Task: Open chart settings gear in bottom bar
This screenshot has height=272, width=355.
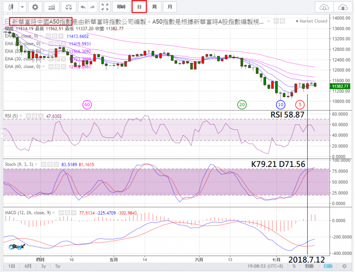Action: (x=344, y=266)
